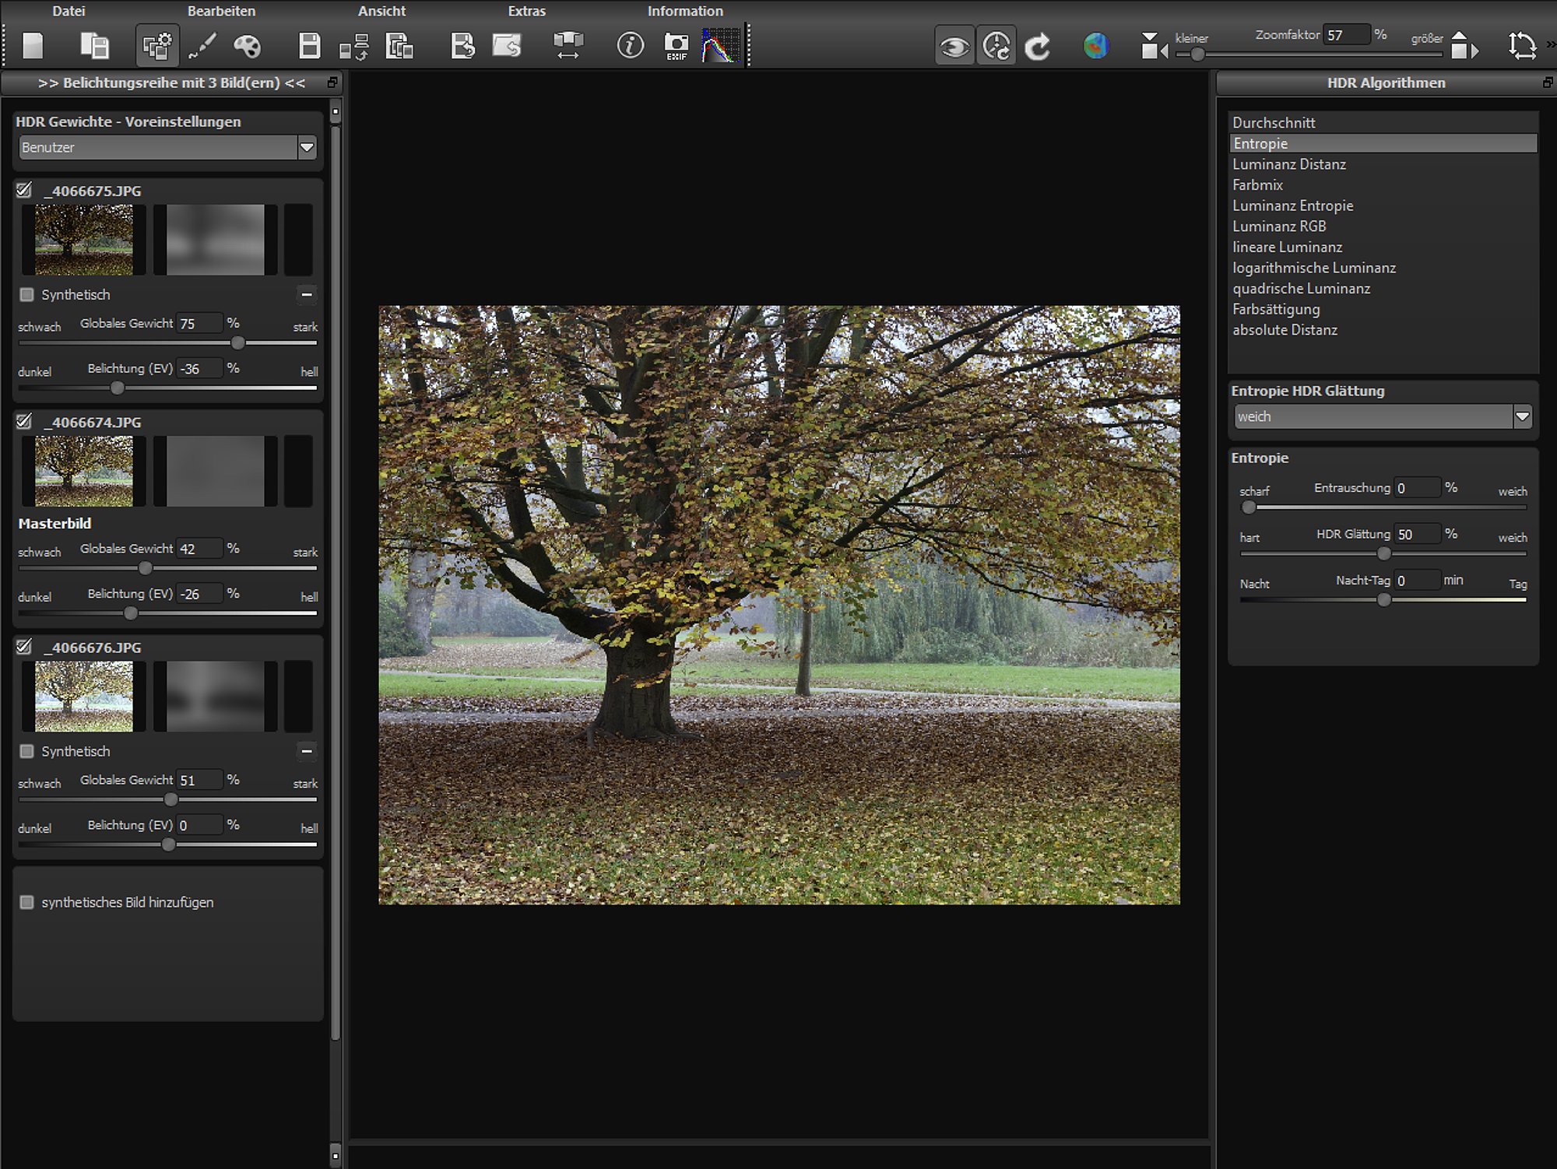The image size is (1557, 1169).
Task: Open the Bearbeiten menu
Action: click(x=221, y=11)
